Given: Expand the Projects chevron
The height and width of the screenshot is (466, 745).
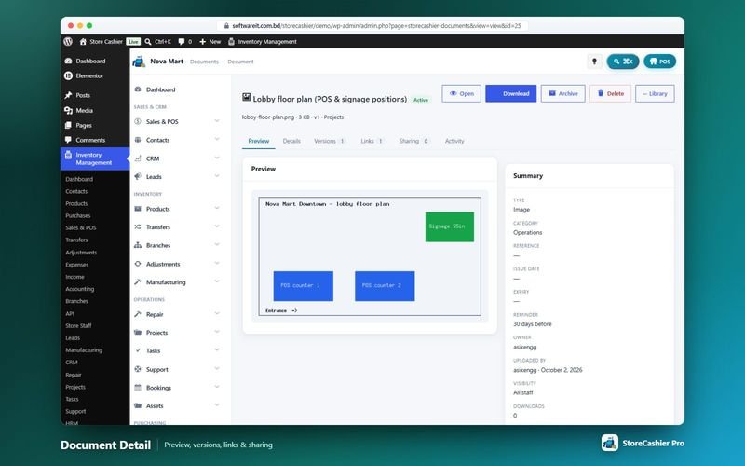Looking at the screenshot, I should click(217, 332).
